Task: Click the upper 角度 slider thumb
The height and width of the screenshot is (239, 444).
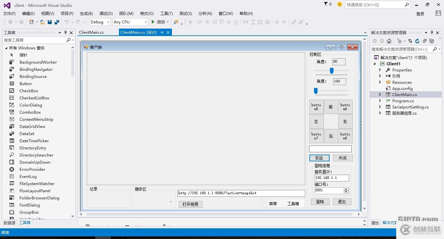Action: pyautogui.click(x=332, y=70)
